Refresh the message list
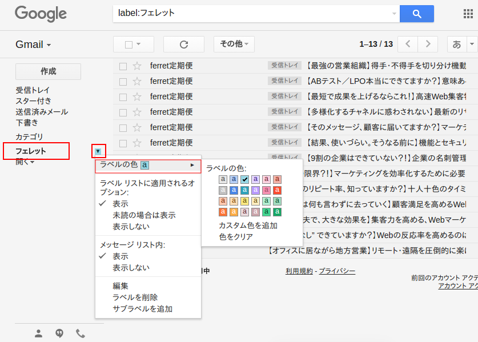Image resolution: width=478 pixels, height=342 pixels. click(184, 45)
